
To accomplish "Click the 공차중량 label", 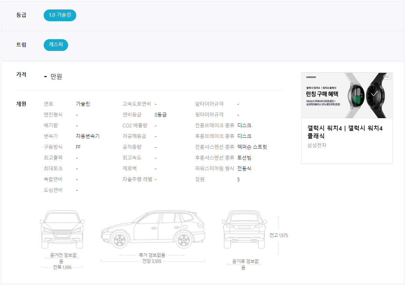I will pos(132,147).
